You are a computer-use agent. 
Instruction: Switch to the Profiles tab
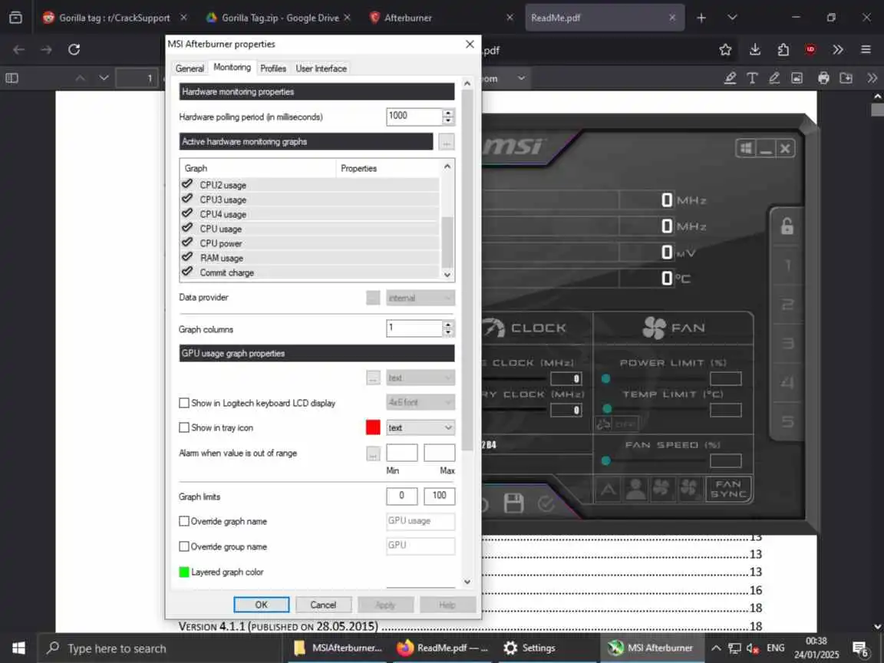point(273,68)
